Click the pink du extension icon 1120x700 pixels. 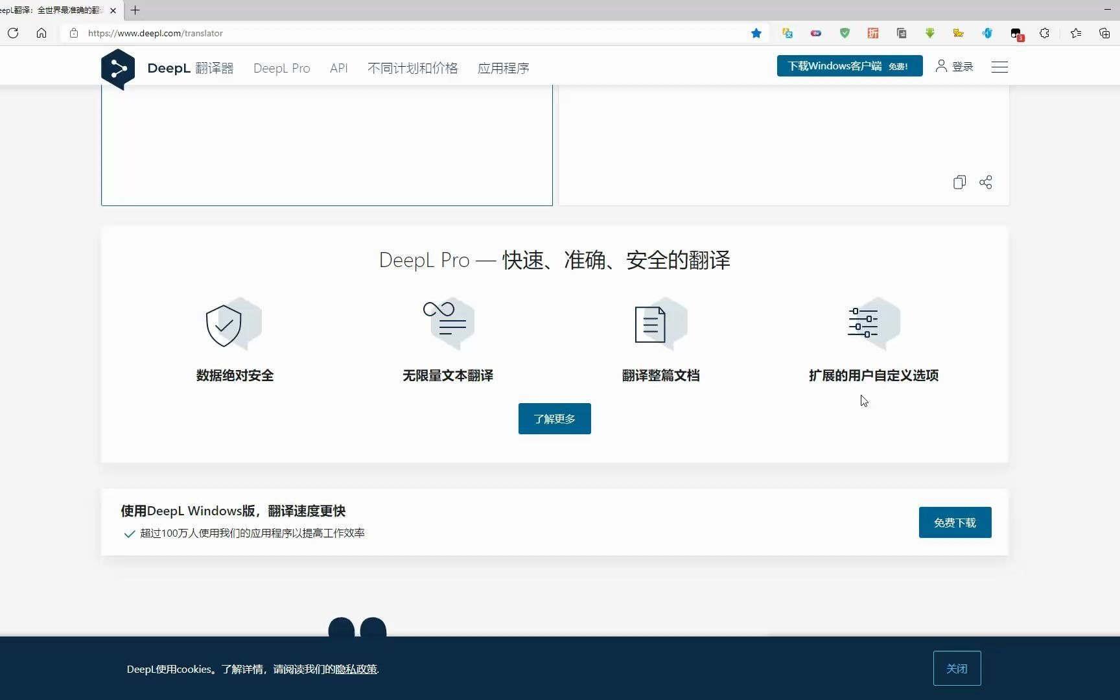[816, 33]
